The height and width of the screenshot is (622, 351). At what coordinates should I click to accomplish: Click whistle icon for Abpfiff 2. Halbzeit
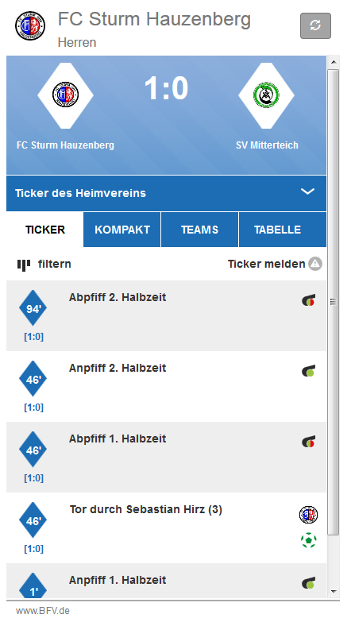[308, 300]
